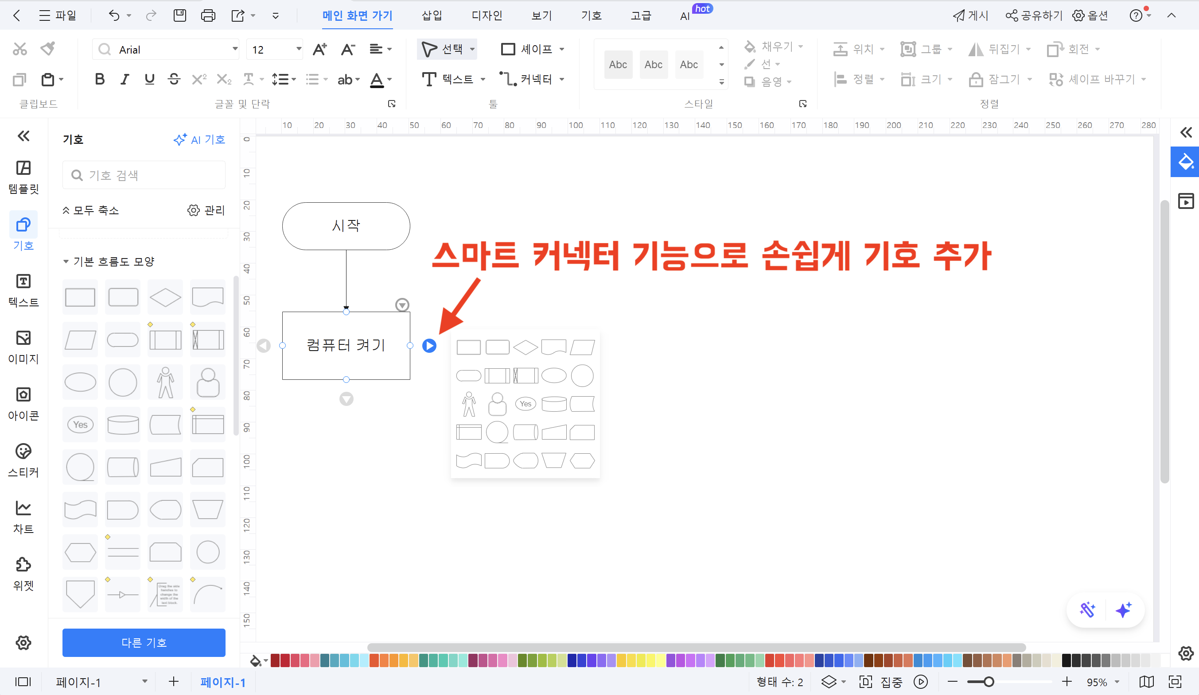Open the 템플릿 sidebar panel
Image resolution: width=1199 pixels, height=695 pixels.
pos(23,176)
